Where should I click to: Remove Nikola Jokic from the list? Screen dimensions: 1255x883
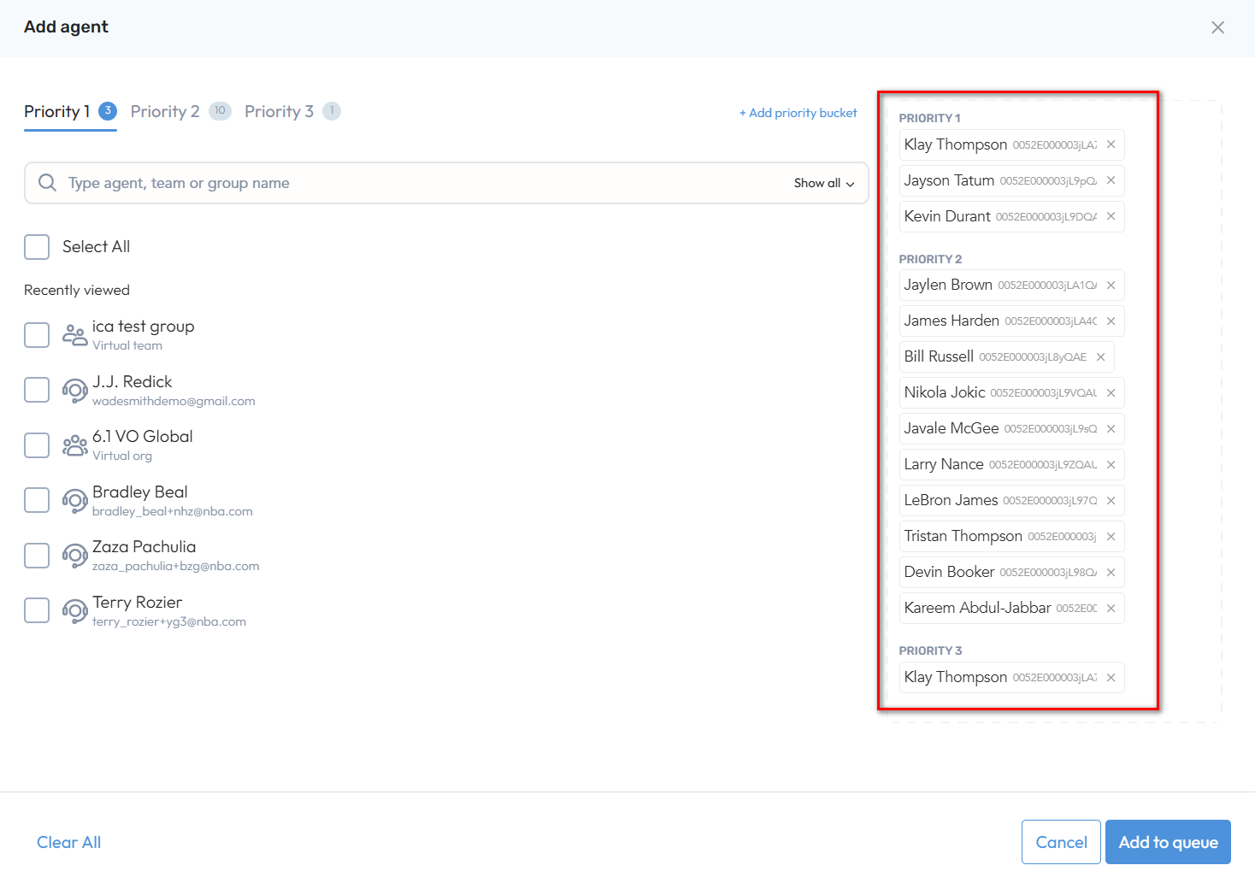[x=1111, y=392]
